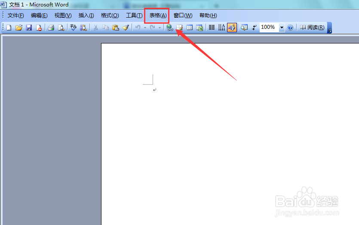Click inside the blank document page

(x=230, y=134)
